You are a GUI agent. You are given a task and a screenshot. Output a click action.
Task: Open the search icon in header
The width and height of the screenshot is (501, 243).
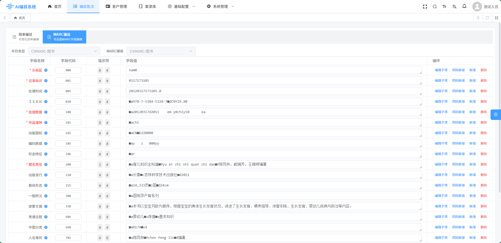click(435, 6)
